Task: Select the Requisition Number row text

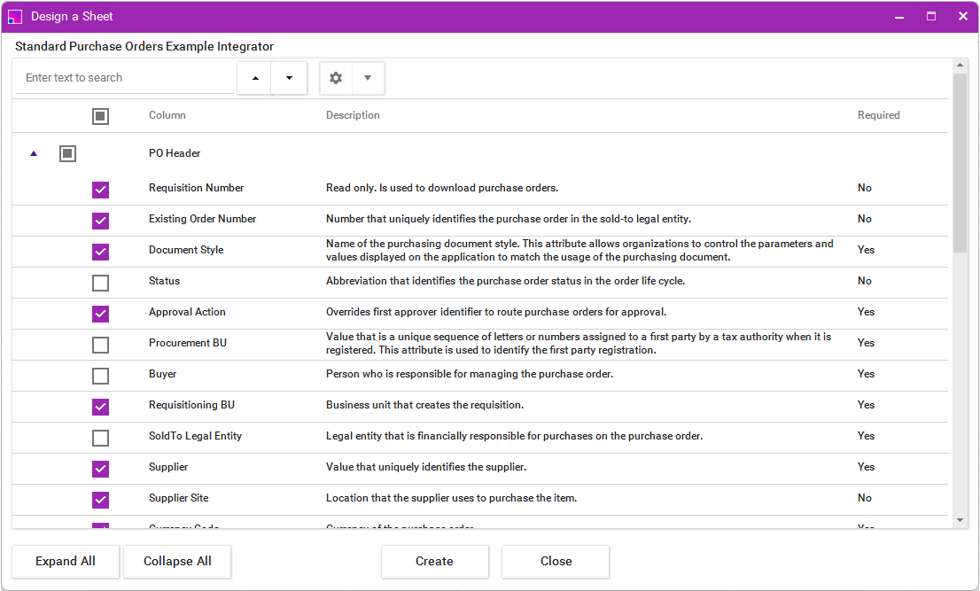Action: click(x=196, y=188)
